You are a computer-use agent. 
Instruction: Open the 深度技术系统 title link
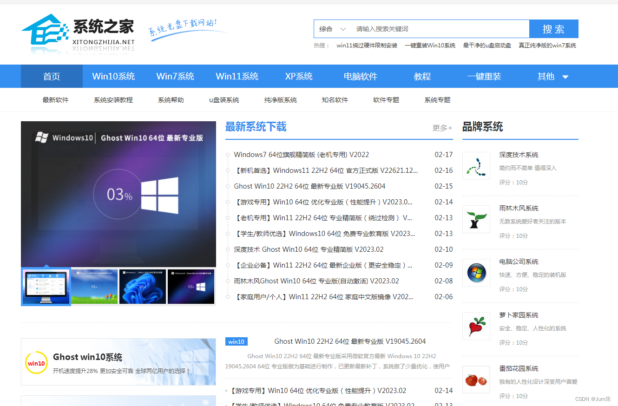[x=519, y=155]
